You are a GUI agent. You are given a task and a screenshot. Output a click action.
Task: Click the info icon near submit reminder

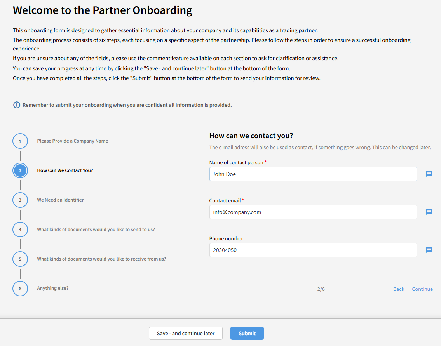pyautogui.click(x=16, y=105)
